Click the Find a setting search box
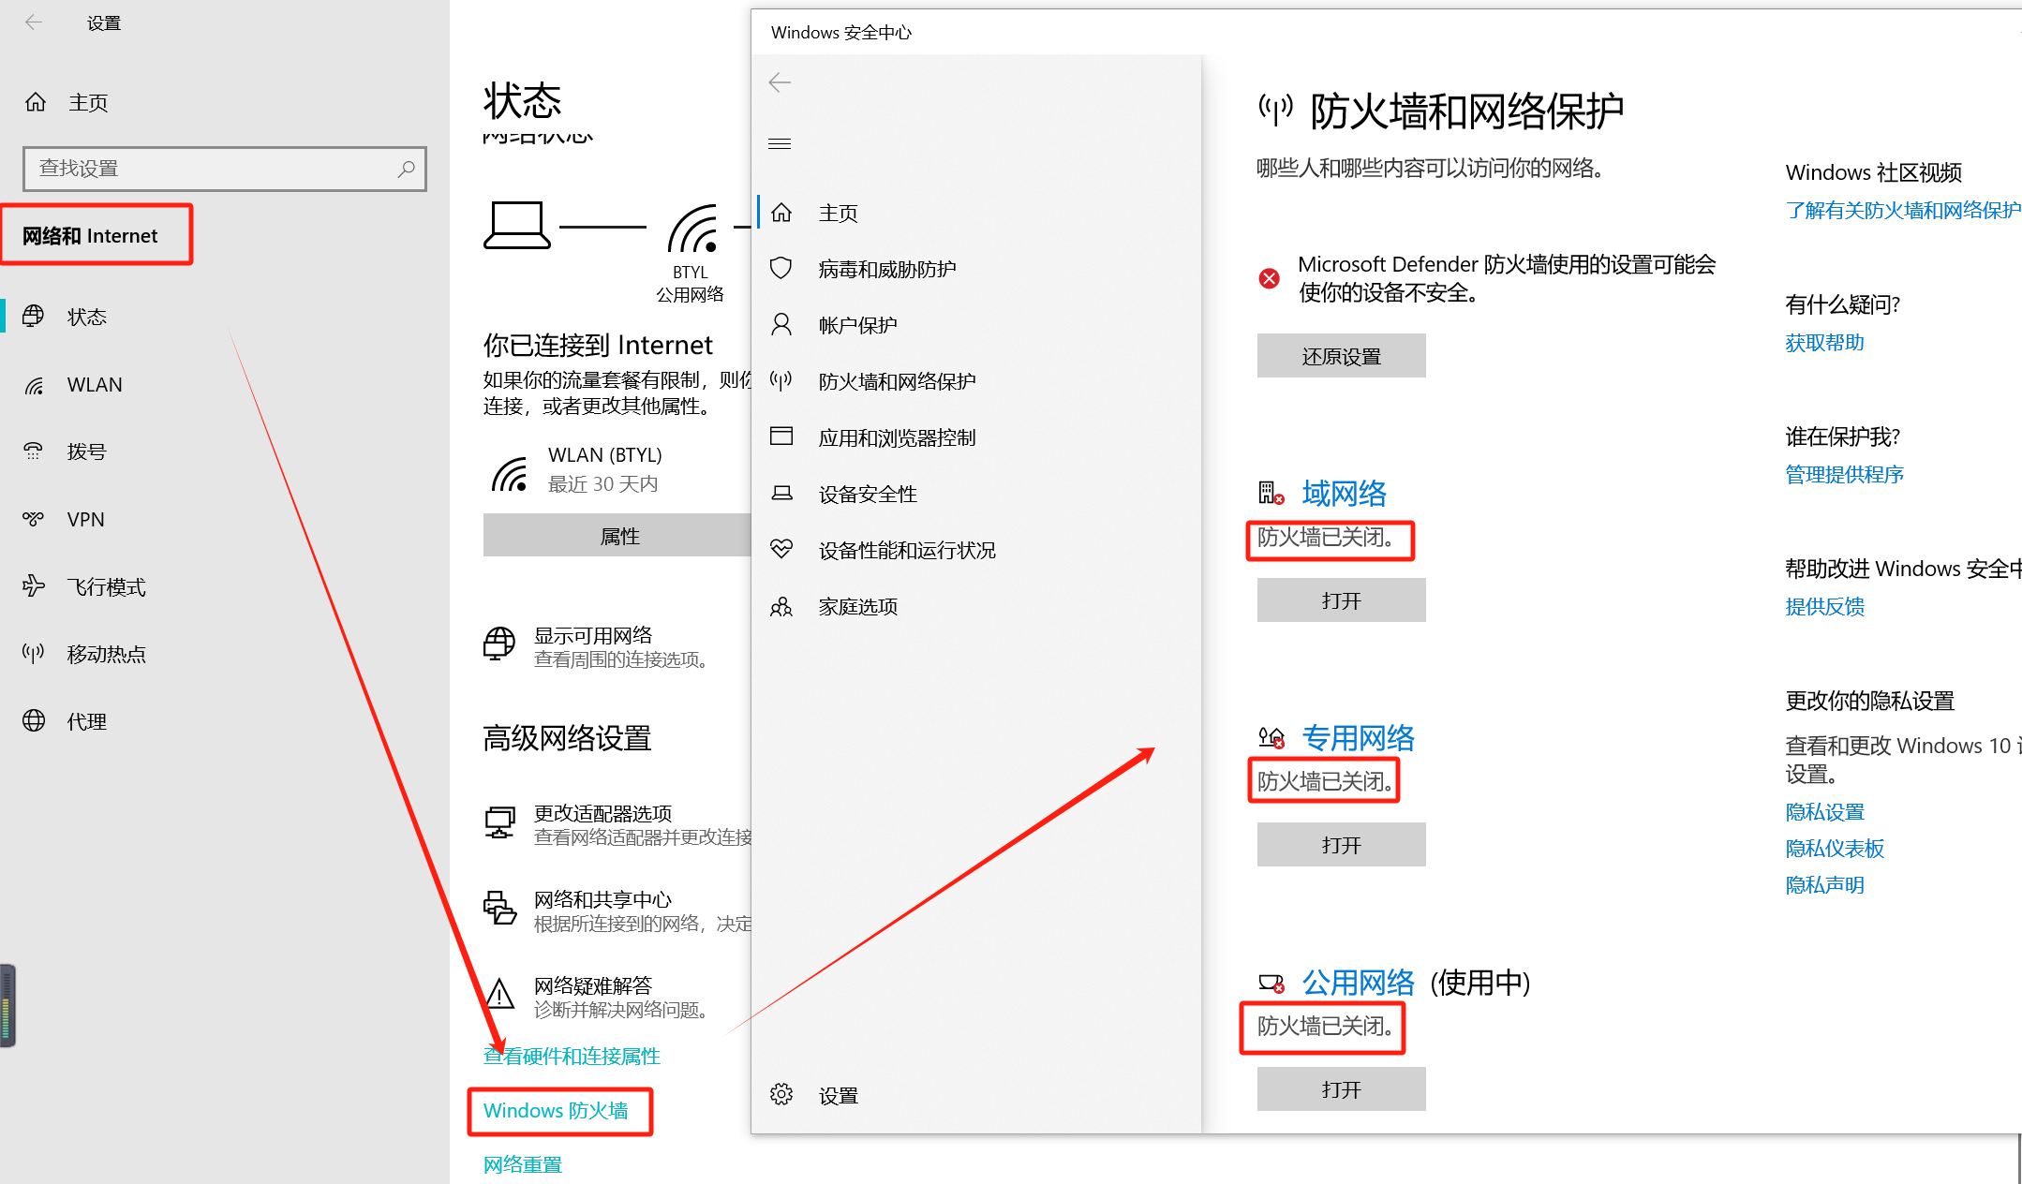 [x=216, y=169]
